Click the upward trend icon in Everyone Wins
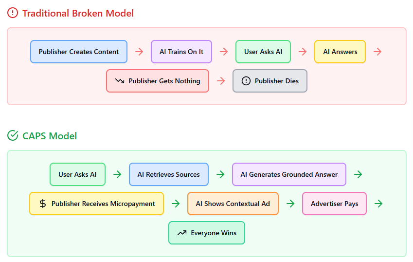The height and width of the screenshot is (262, 413). [x=182, y=233]
